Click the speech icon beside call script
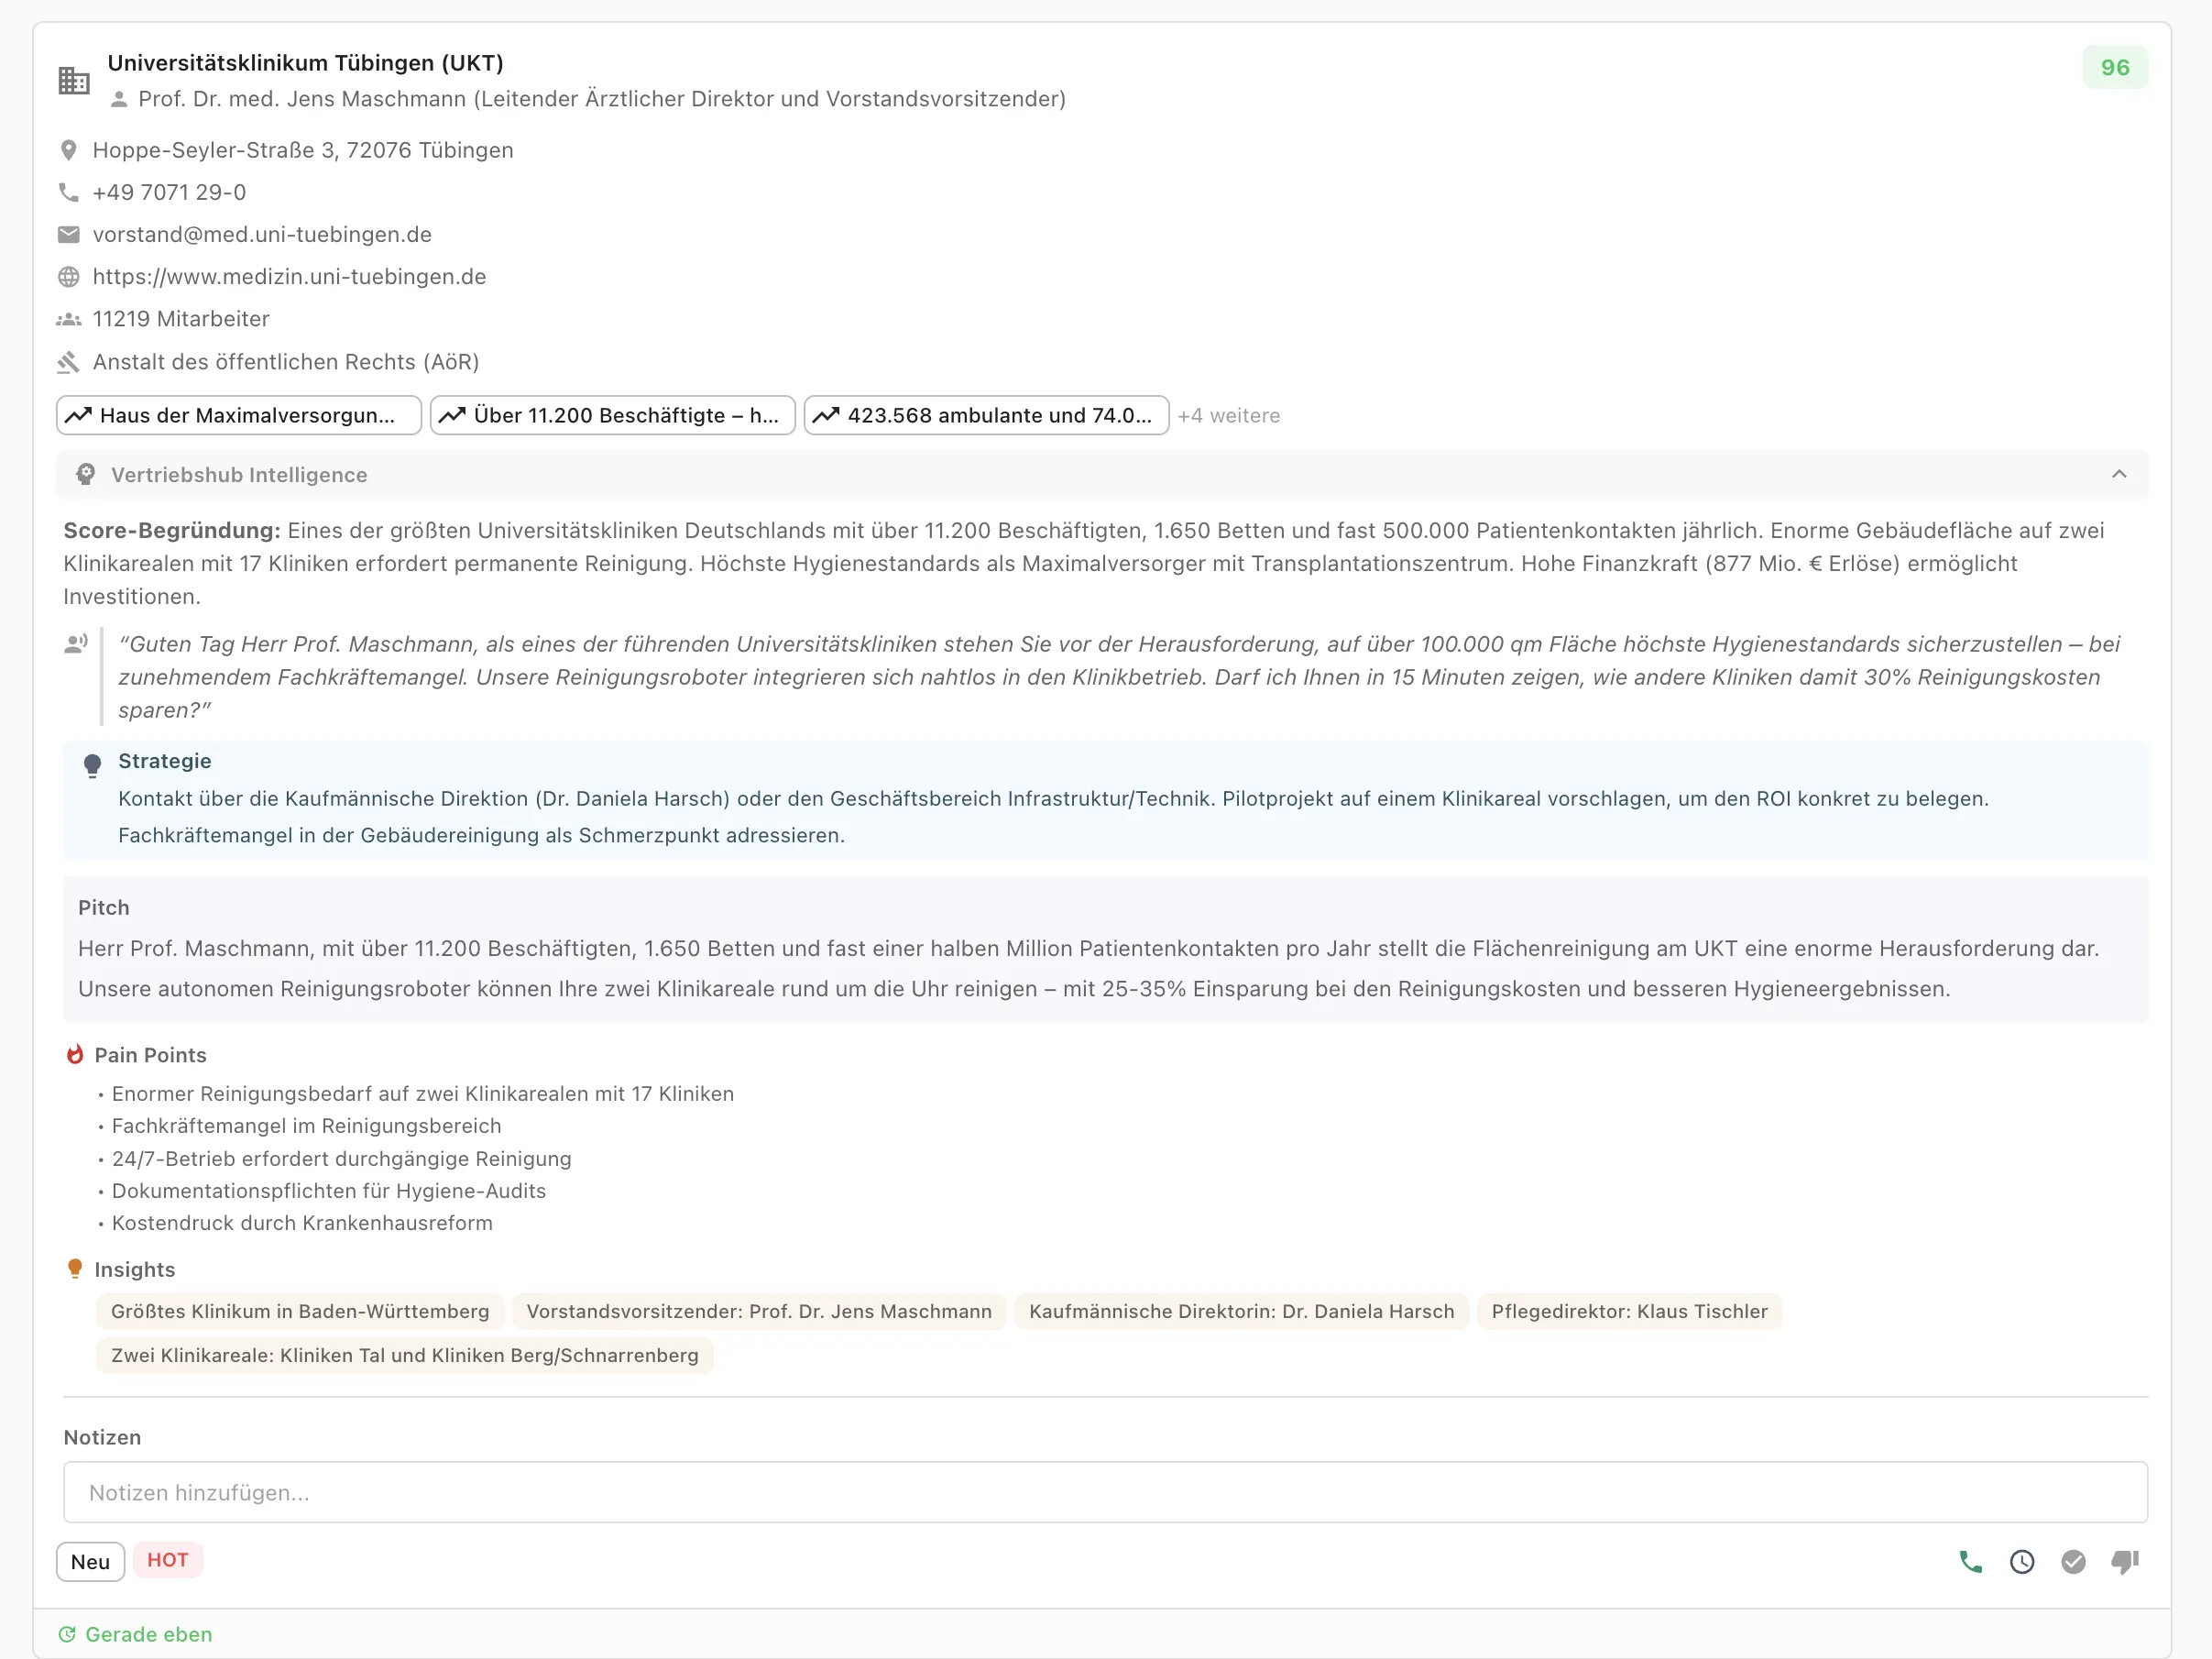Image resolution: width=2212 pixels, height=1659 pixels. point(76,645)
